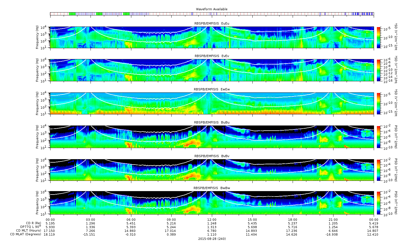Click the RBSPB/EMFISIS EuEu panel title

[212, 23]
